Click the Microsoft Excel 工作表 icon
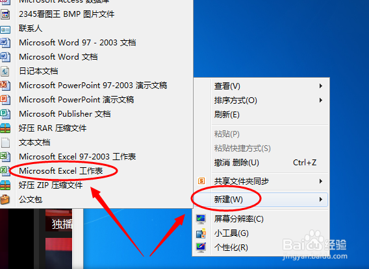Screen dimensions: 369x269 point(5,171)
